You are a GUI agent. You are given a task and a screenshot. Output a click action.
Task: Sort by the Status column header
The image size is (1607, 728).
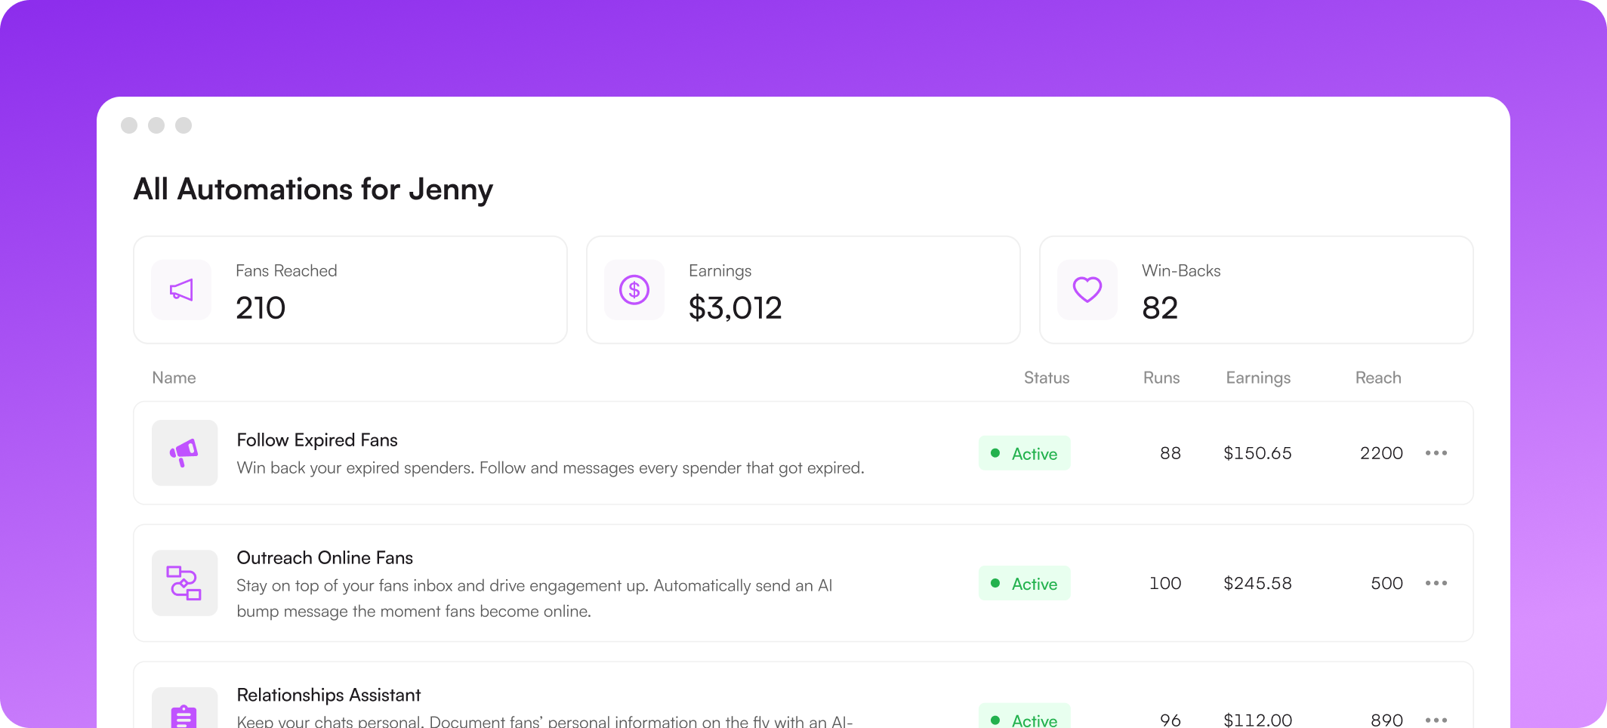(1047, 378)
